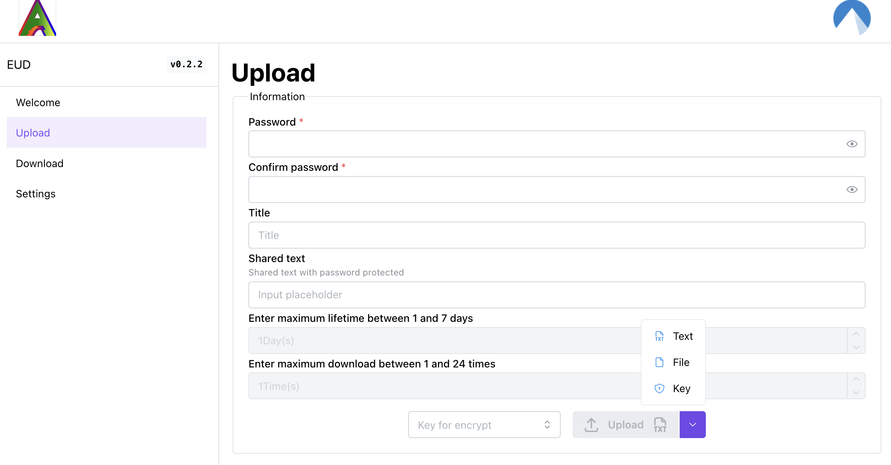Increase maximum download times with the up arrow
This screenshot has width=891, height=465.
tap(856, 379)
